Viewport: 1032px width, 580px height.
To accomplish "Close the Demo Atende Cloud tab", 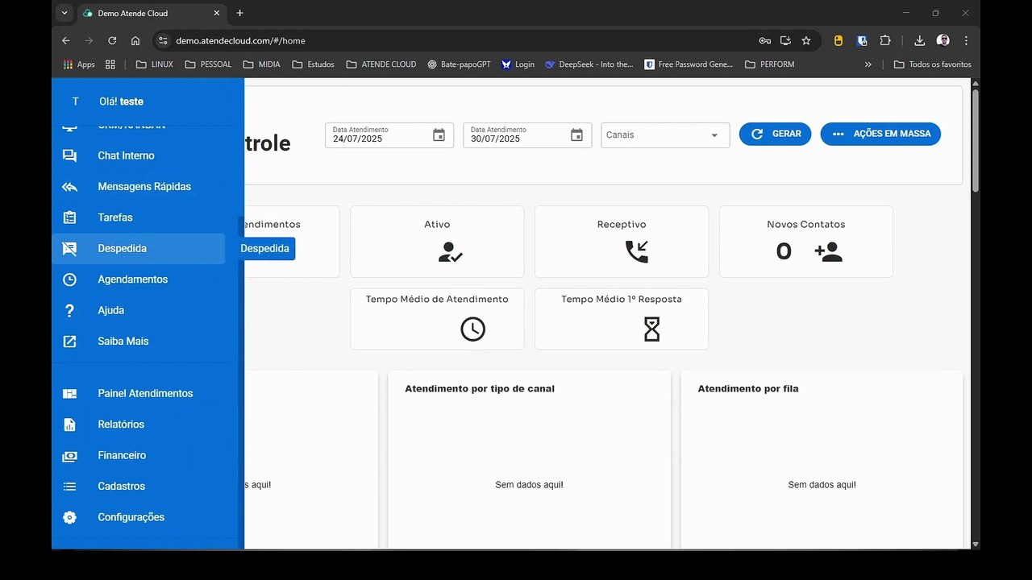I will pos(217,14).
